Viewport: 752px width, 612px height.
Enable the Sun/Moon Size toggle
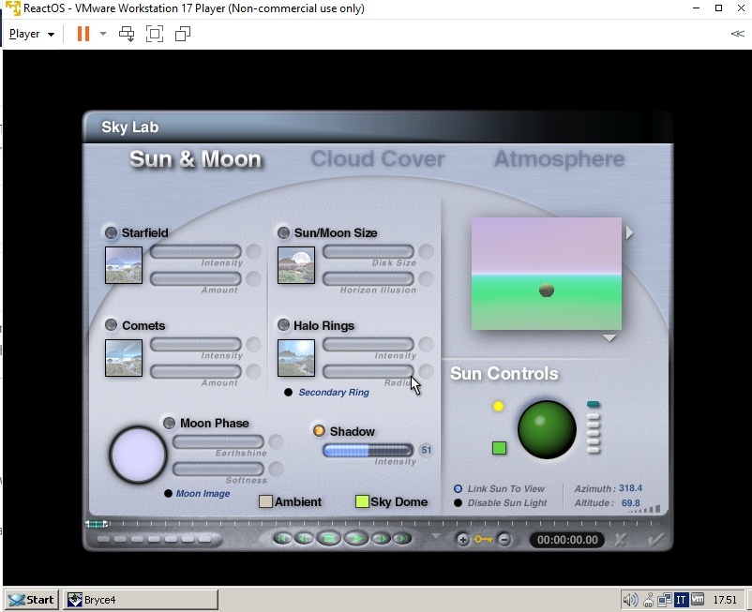click(x=283, y=233)
